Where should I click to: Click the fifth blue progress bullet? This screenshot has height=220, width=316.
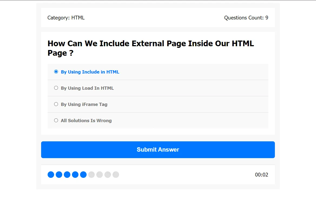pyautogui.click(x=83, y=175)
